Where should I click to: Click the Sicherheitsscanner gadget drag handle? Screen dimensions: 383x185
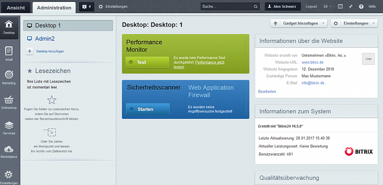point(246,99)
